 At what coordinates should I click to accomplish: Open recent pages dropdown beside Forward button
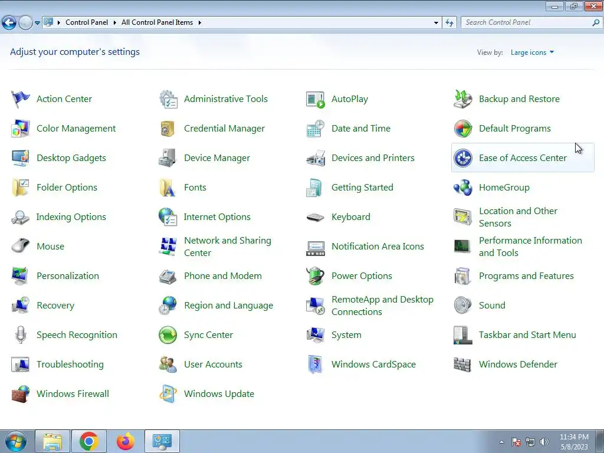tap(37, 23)
